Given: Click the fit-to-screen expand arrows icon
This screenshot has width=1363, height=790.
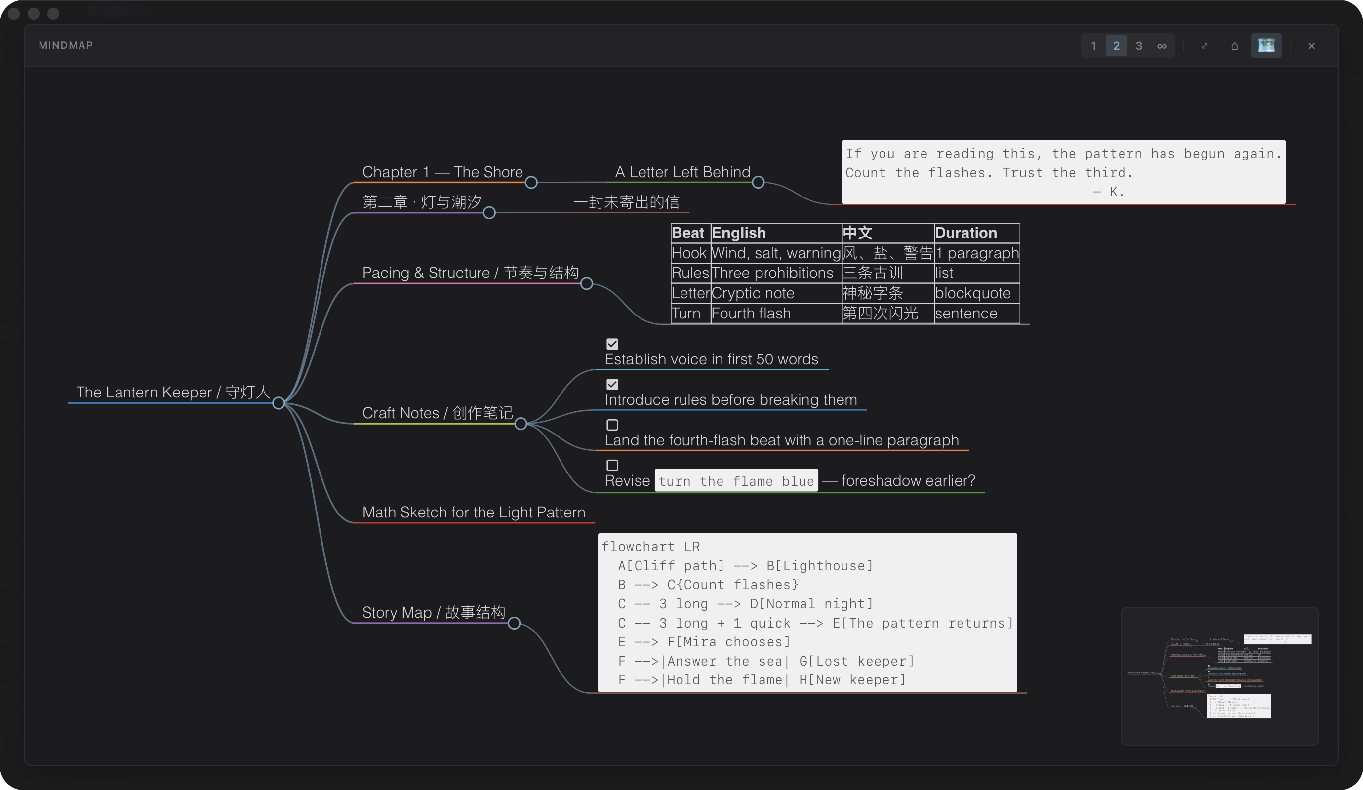Looking at the screenshot, I should [1204, 46].
